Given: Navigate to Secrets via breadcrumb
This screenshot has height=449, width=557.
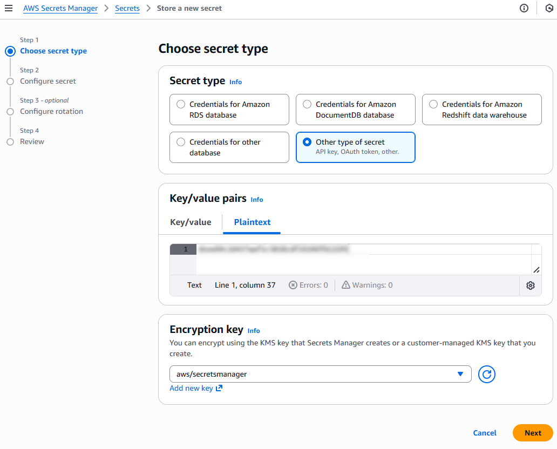Looking at the screenshot, I should coord(127,8).
